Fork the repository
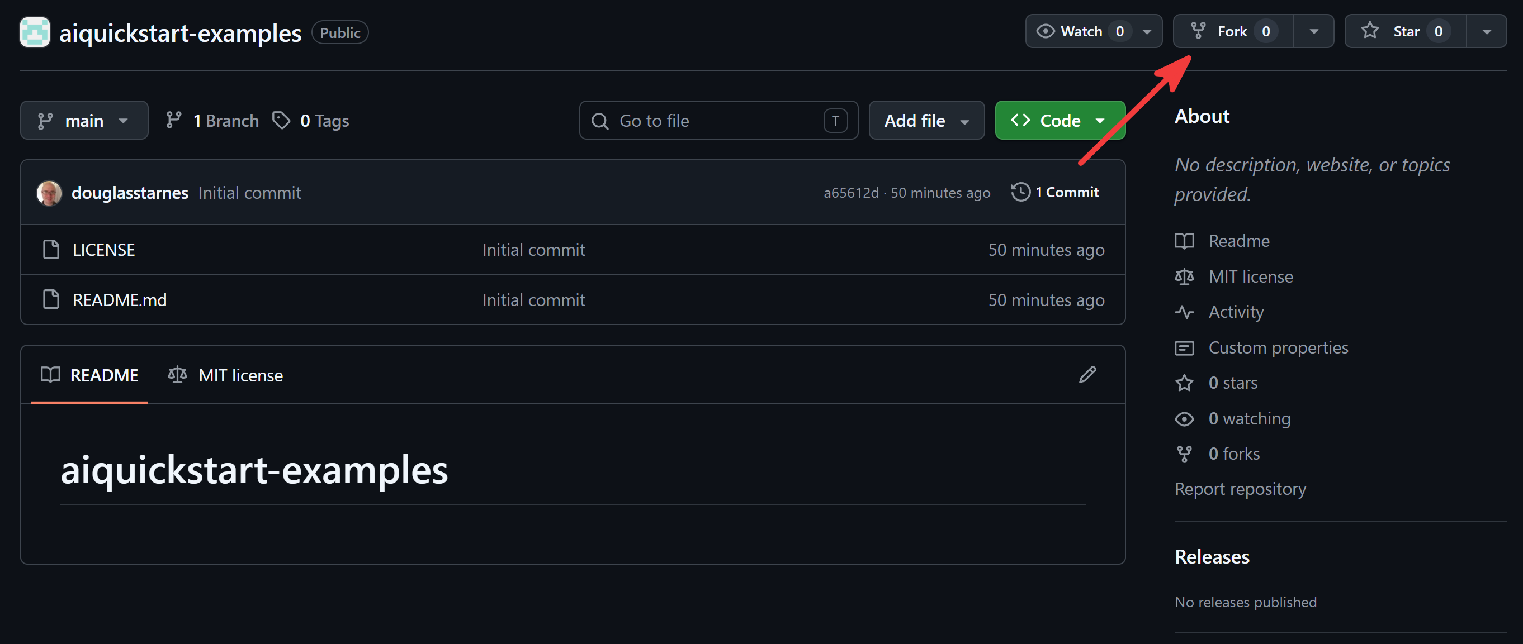Image resolution: width=1523 pixels, height=644 pixels. (1233, 31)
